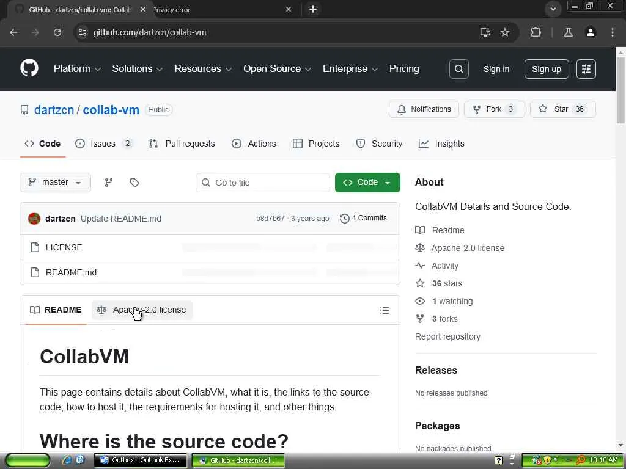This screenshot has height=469, width=626.
Task: Open the browser profile avatar icon
Action: click(x=591, y=32)
